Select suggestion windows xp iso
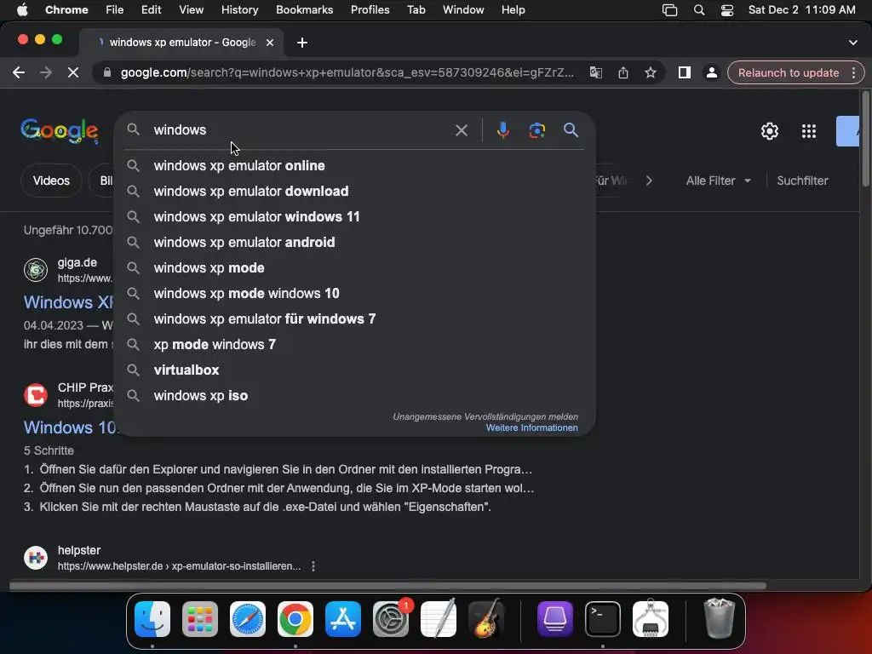This screenshot has width=872, height=654. pos(354,396)
